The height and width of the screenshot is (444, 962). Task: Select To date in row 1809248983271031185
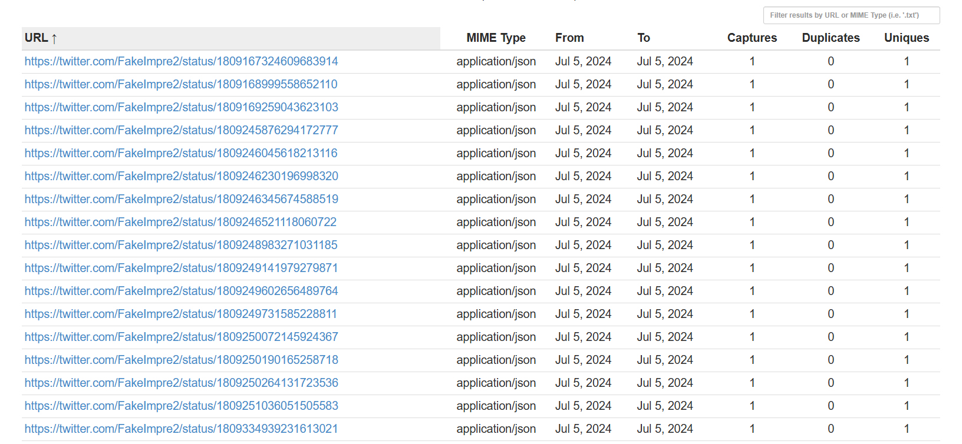tap(665, 245)
